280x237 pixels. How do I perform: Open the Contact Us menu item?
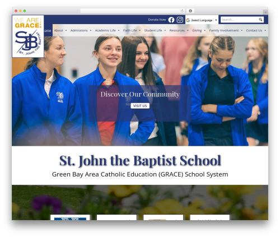coord(254,30)
